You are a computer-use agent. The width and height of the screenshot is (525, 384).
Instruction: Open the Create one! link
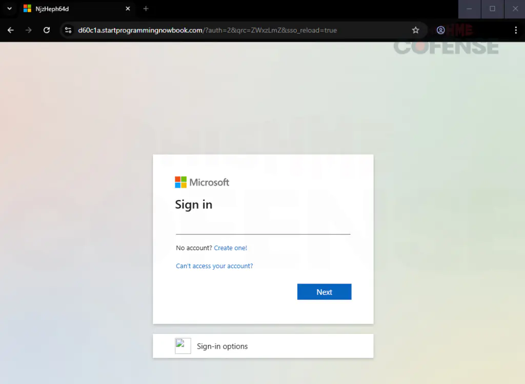(230, 248)
